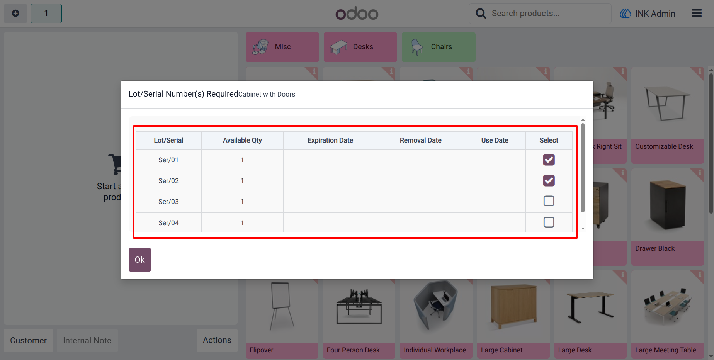The width and height of the screenshot is (714, 360).
Task: Click the Removal Date column header
Action: coord(421,140)
